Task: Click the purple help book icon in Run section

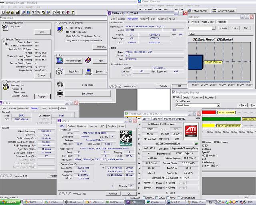Action: [88, 60]
